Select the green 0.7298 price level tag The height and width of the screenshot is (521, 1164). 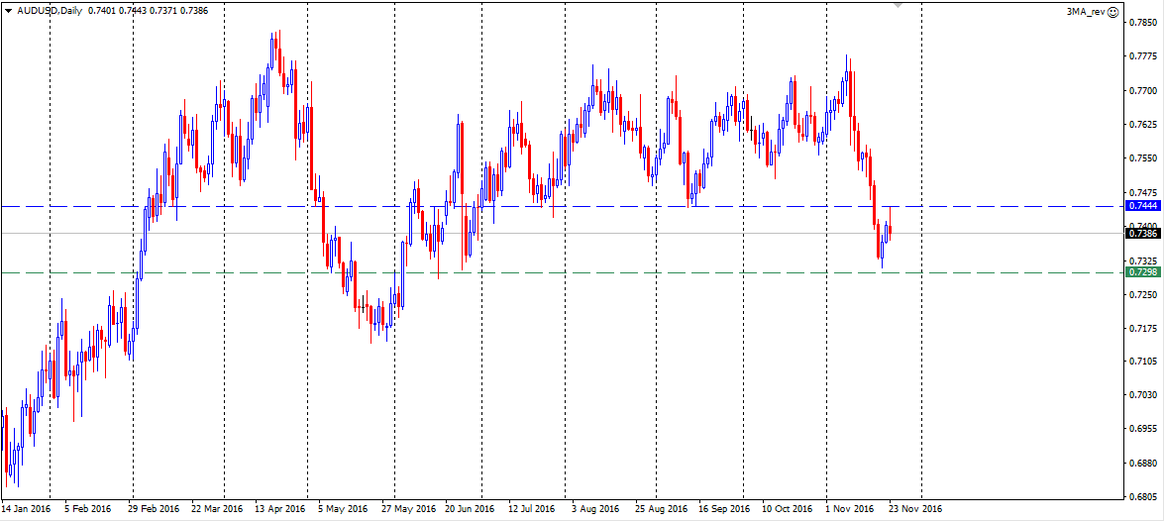(1142, 272)
